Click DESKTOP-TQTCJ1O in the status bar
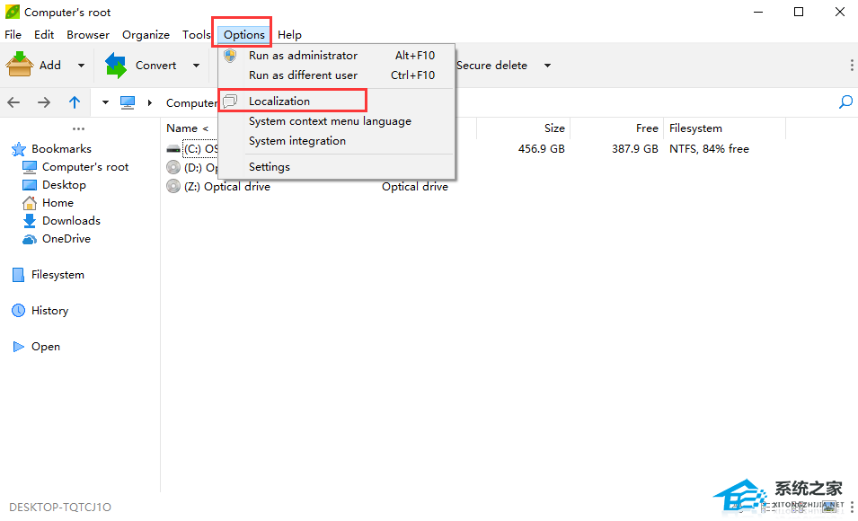858x521 pixels. point(60,508)
